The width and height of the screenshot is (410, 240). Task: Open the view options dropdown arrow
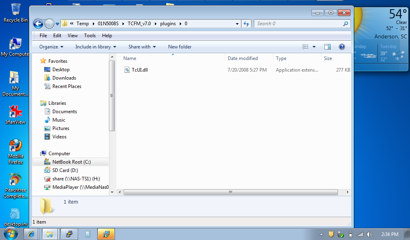314,47
